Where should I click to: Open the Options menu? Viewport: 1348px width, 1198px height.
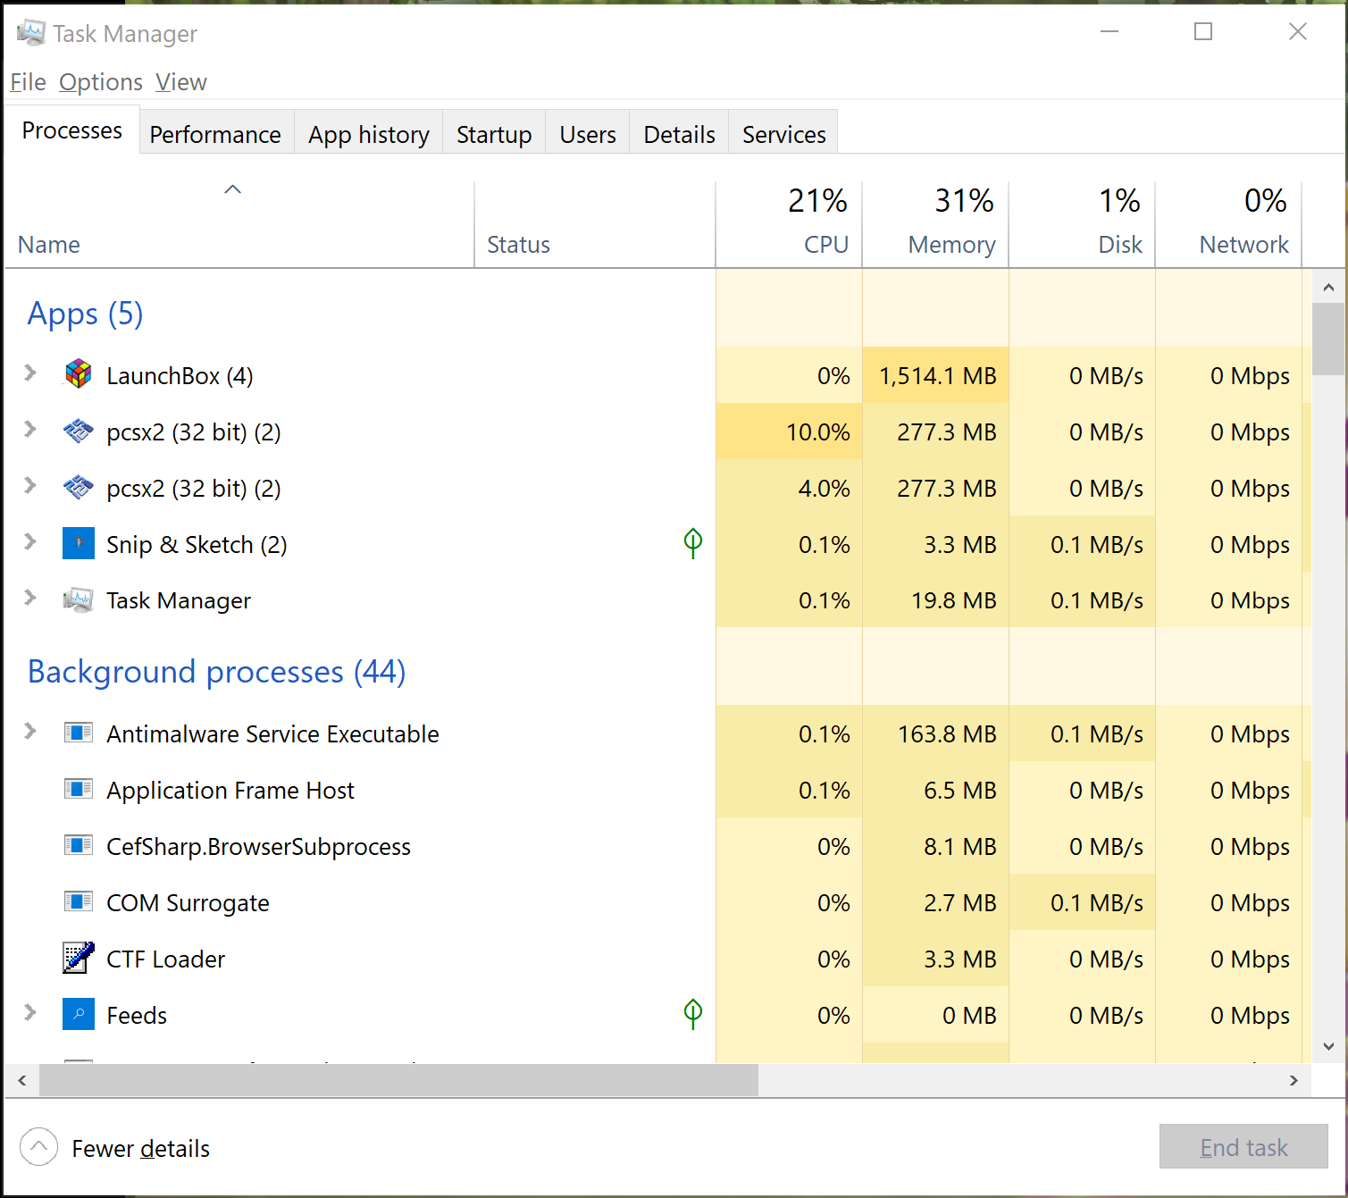[101, 82]
